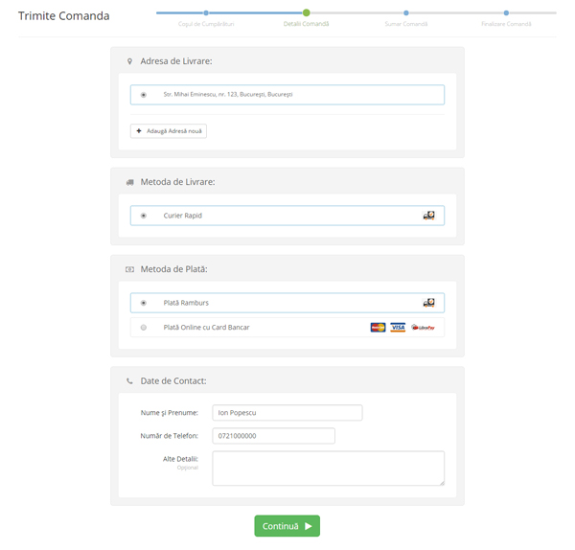The height and width of the screenshot is (550, 575).
Task: Focus the Alte Detalii text area
Action: pyautogui.click(x=328, y=469)
